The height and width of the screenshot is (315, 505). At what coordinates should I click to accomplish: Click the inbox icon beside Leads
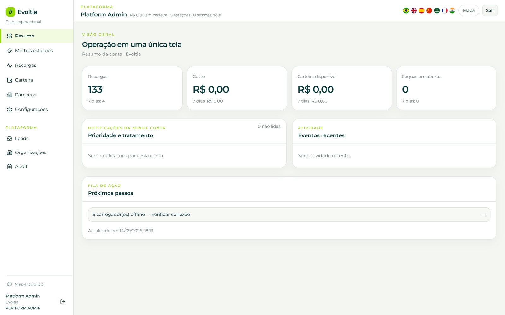tap(9, 139)
